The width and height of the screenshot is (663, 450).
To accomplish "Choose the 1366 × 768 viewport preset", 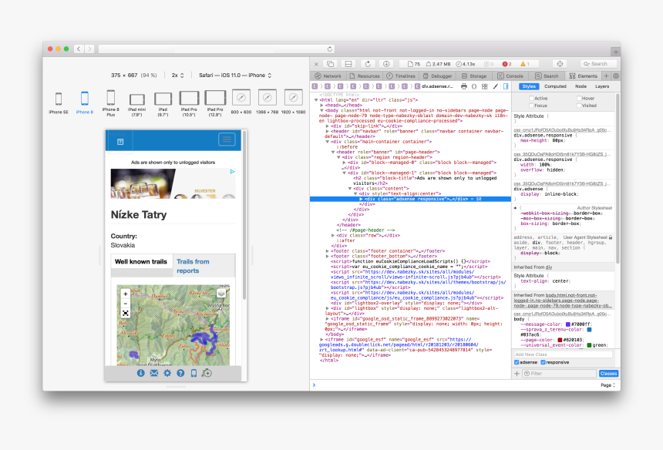I will (268, 102).
